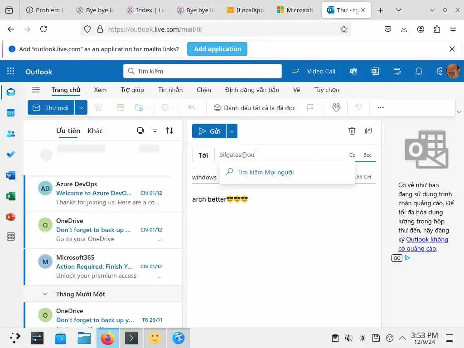Screen dimensions: 464x348
Task: Select the Trang chủ ribbon tab
Action: [66, 90]
